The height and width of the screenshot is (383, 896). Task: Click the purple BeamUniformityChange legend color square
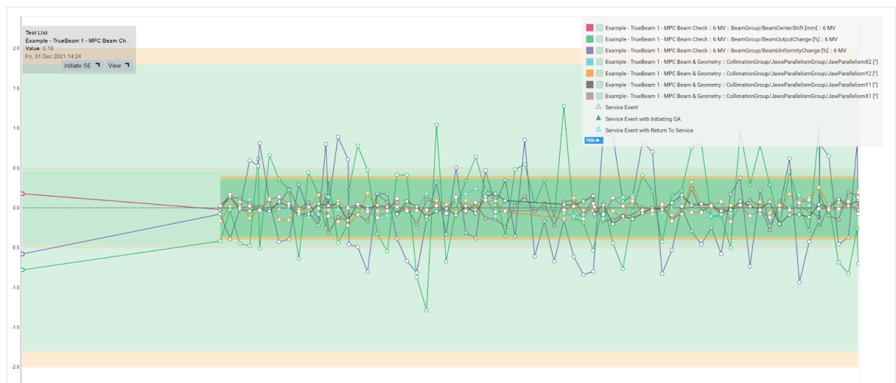click(589, 50)
